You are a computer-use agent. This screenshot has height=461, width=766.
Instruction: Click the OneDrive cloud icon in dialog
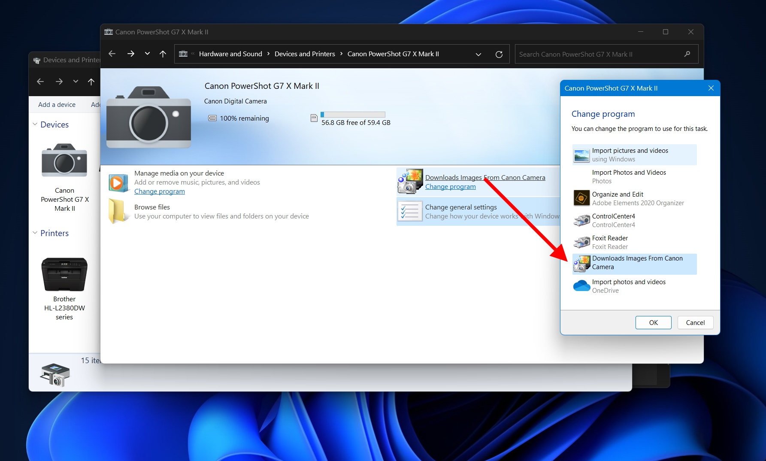pos(581,286)
